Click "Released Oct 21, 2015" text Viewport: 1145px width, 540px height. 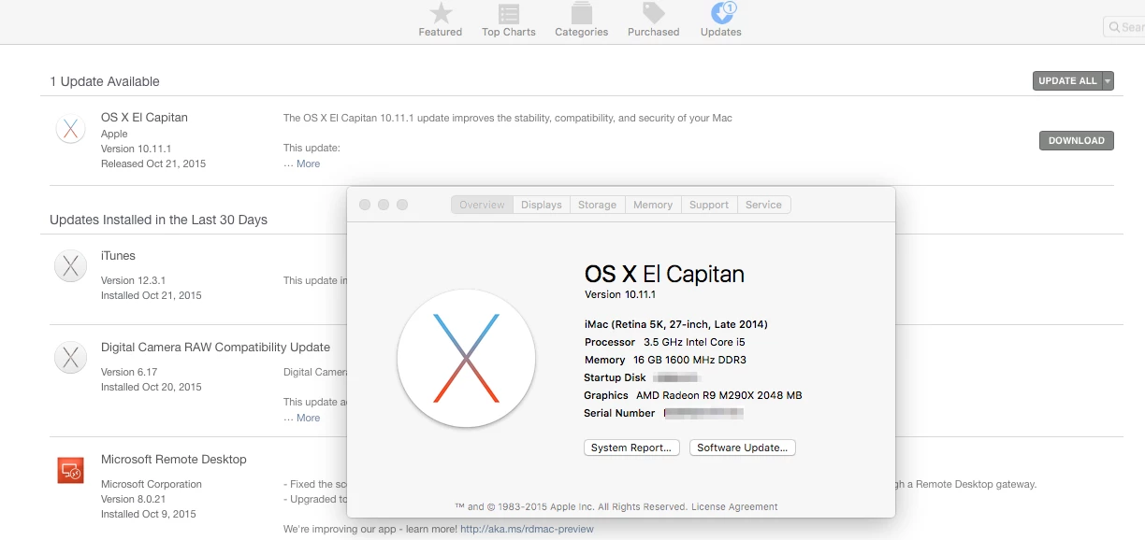[x=153, y=163]
